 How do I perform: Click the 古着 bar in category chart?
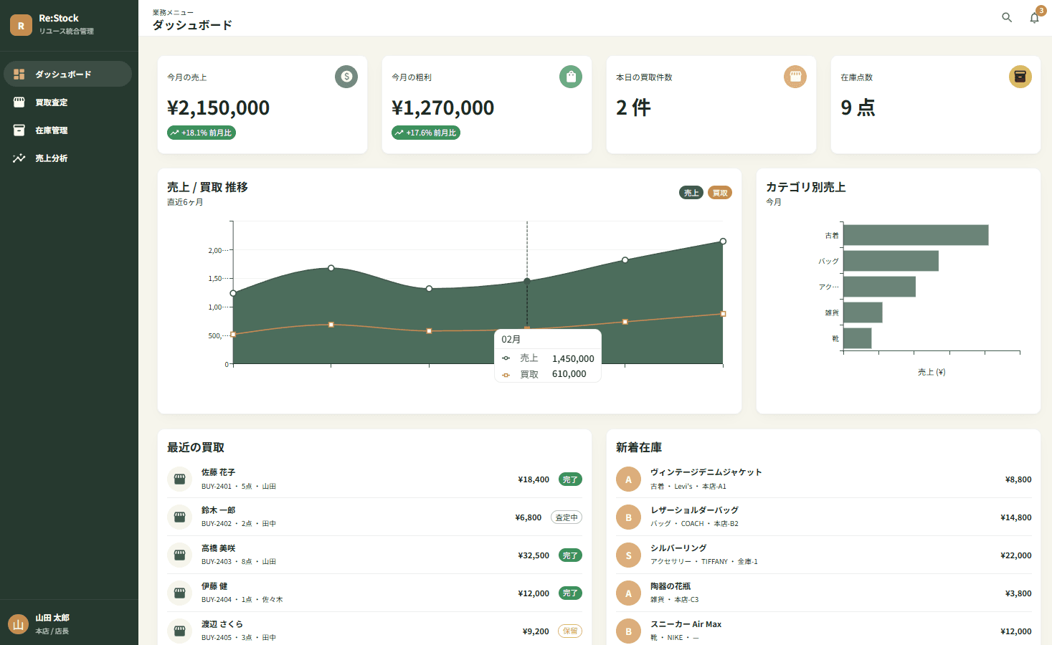916,235
